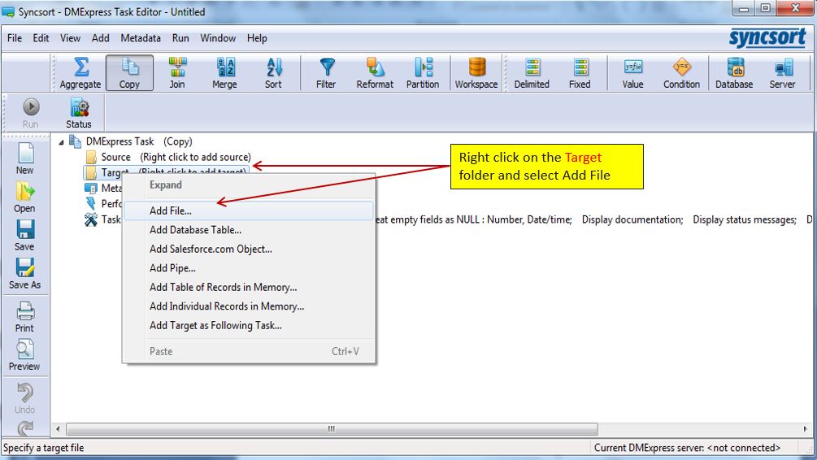
Task: Click the scrollbar right arrow
Action: coord(806,429)
